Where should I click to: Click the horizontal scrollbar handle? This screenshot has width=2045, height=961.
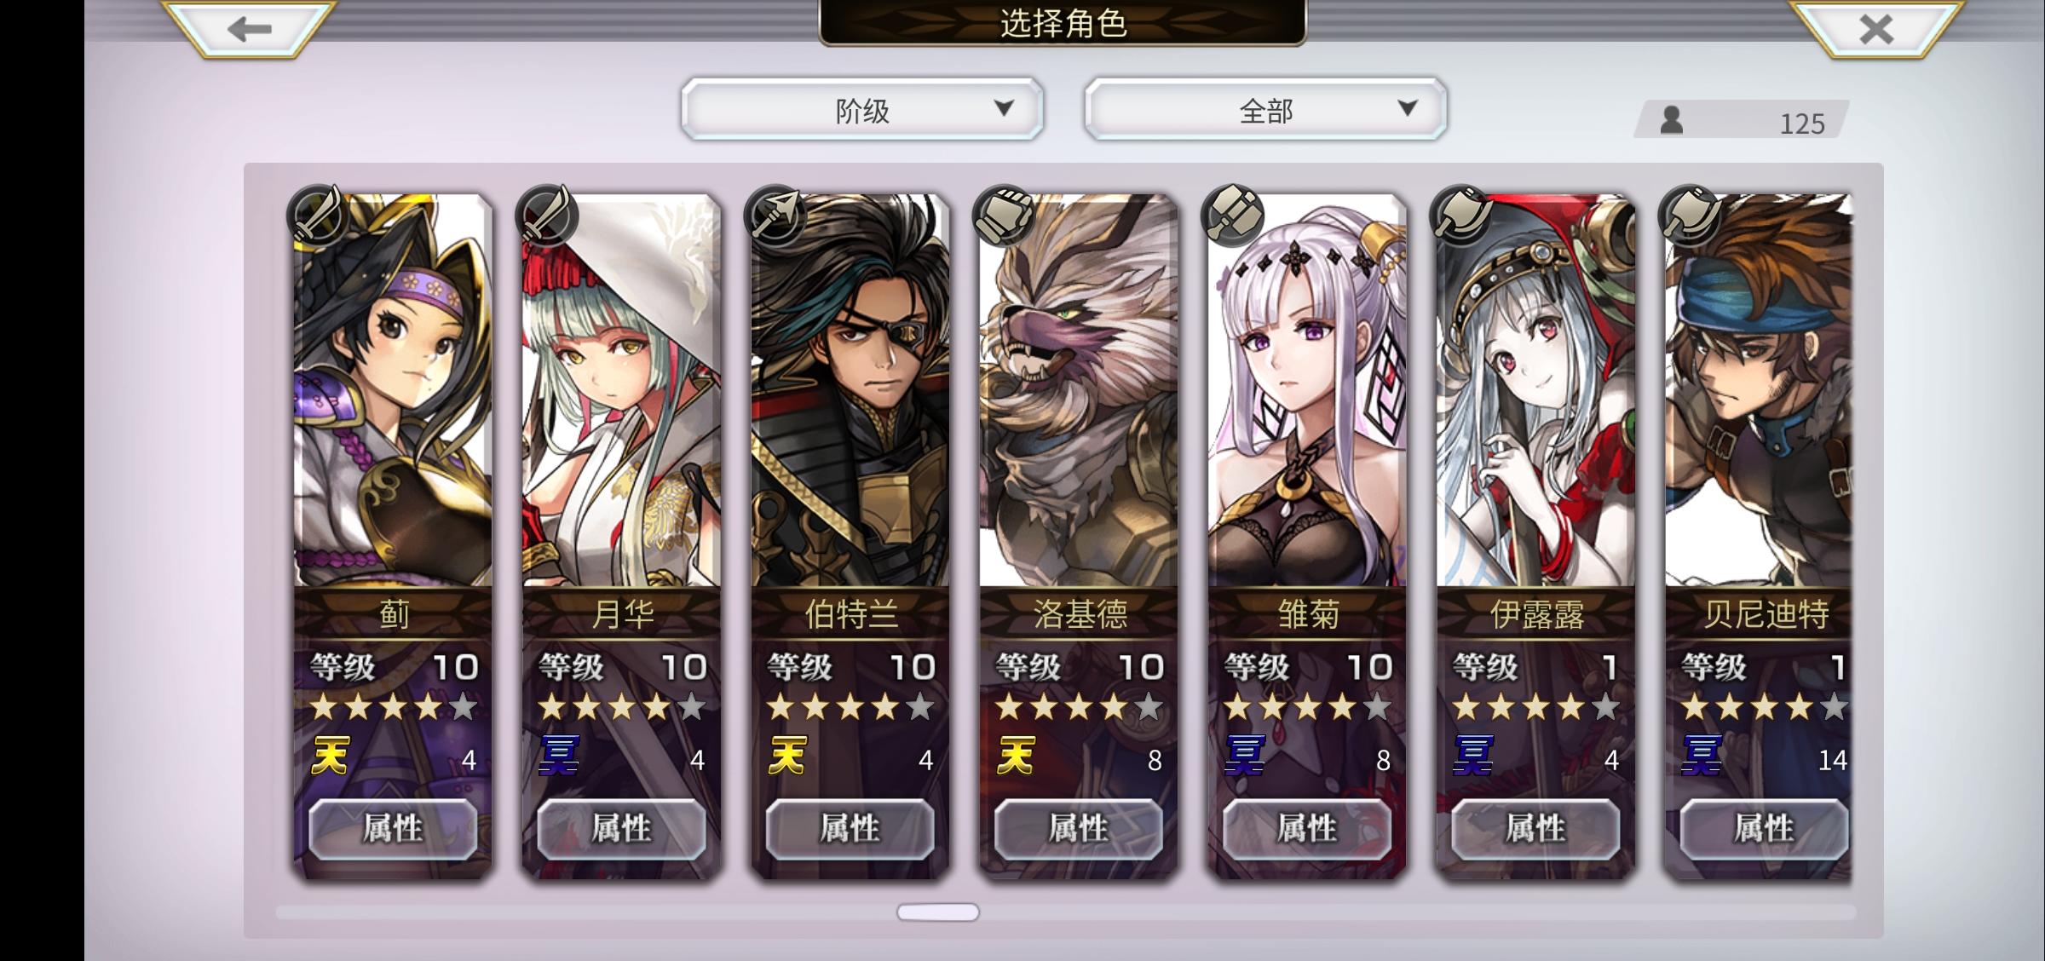(938, 912)
